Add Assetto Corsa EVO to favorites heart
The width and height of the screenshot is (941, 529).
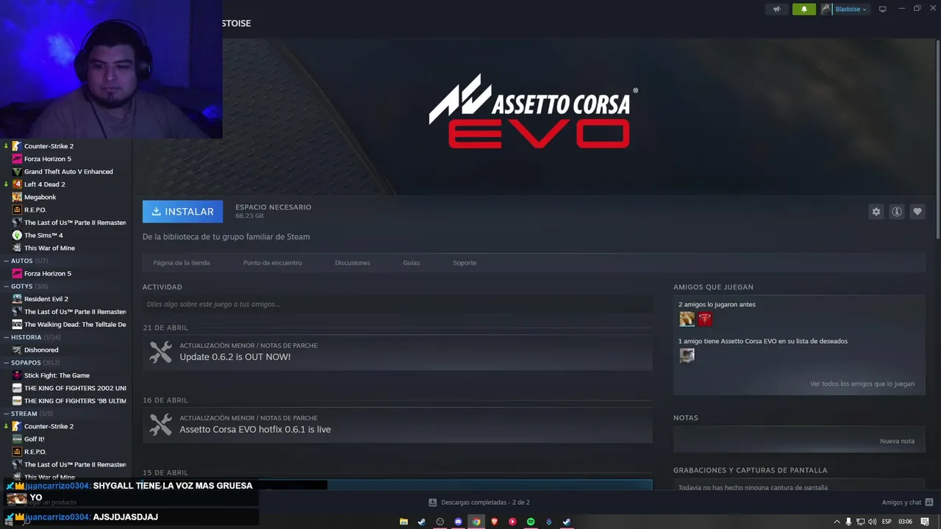click(917, 212)
